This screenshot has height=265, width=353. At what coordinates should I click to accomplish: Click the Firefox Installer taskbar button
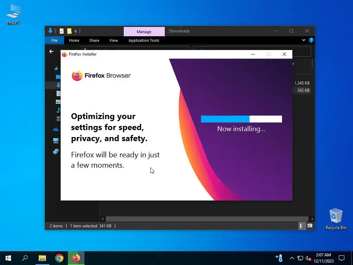76,258
